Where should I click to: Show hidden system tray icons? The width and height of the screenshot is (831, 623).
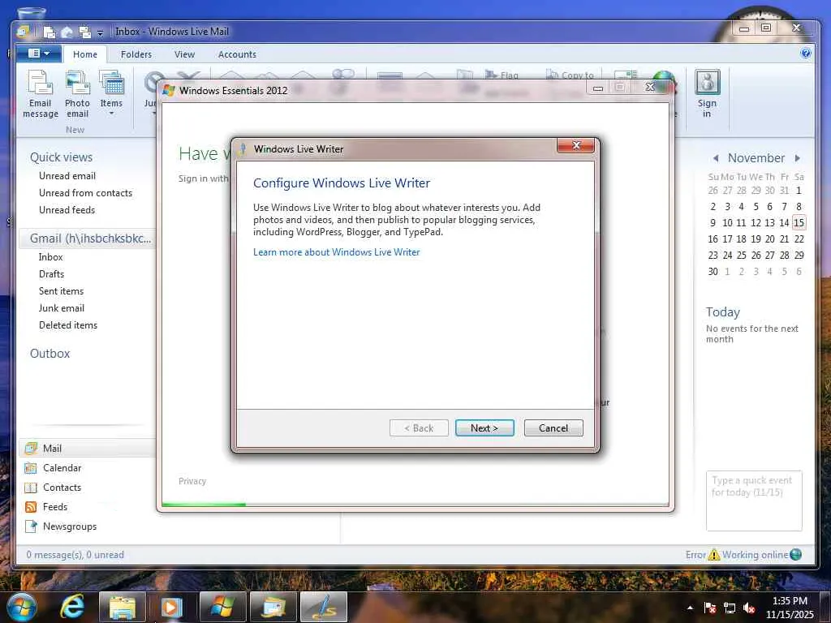690,608
